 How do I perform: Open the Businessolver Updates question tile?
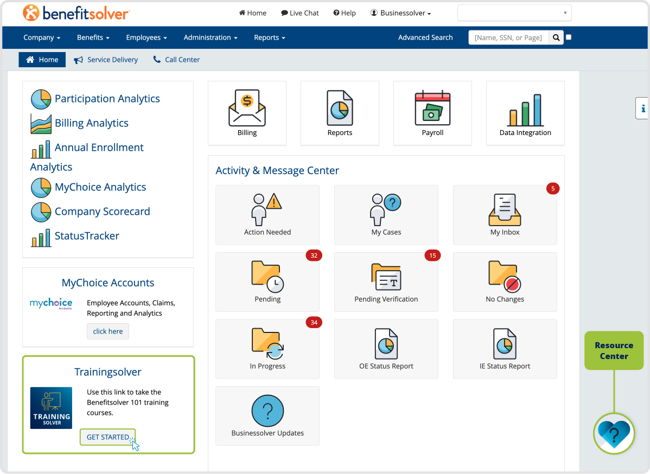coord(267,416)
